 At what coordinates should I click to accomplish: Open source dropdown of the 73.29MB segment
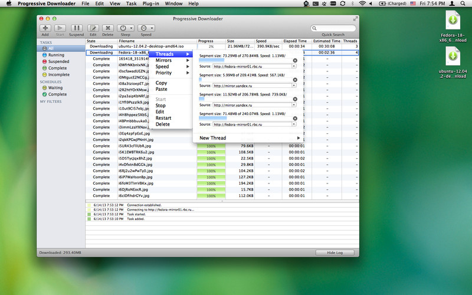click(294, 66)
